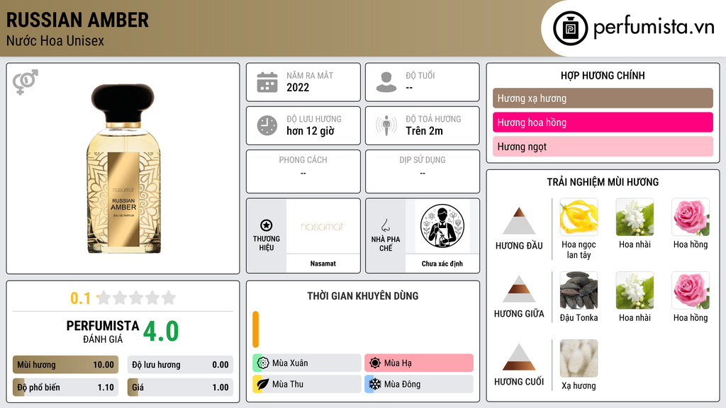Select the Mùa Đông season label

click(x=403, y=384)
